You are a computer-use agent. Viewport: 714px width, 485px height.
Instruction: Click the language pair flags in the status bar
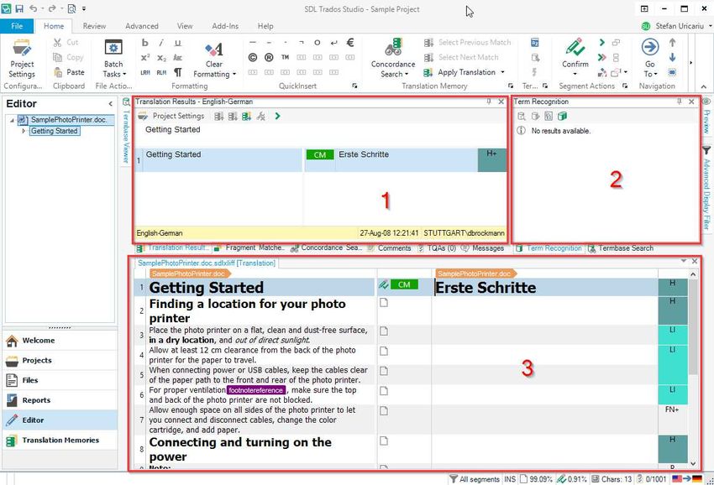pos(687,478)
